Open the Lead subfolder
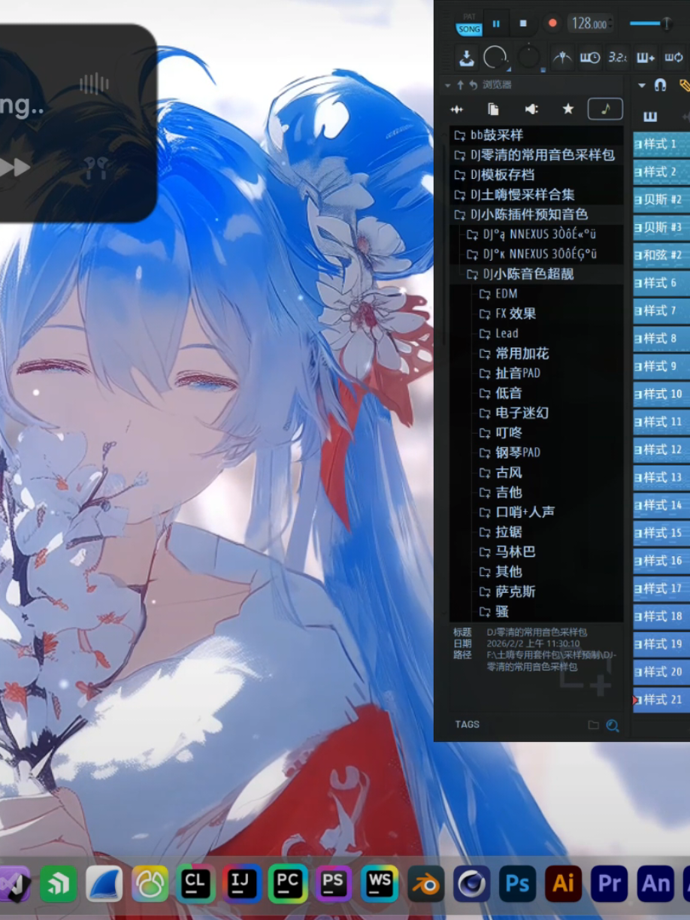The image size is (690, 920). coord(506,334)
